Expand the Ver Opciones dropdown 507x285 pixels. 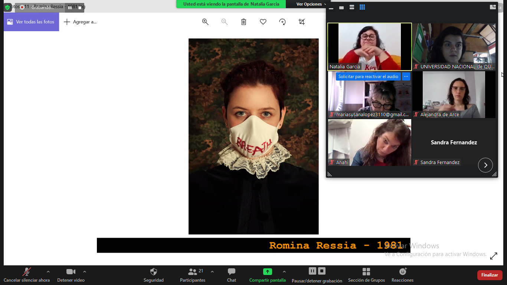click(x=311, y=4)
